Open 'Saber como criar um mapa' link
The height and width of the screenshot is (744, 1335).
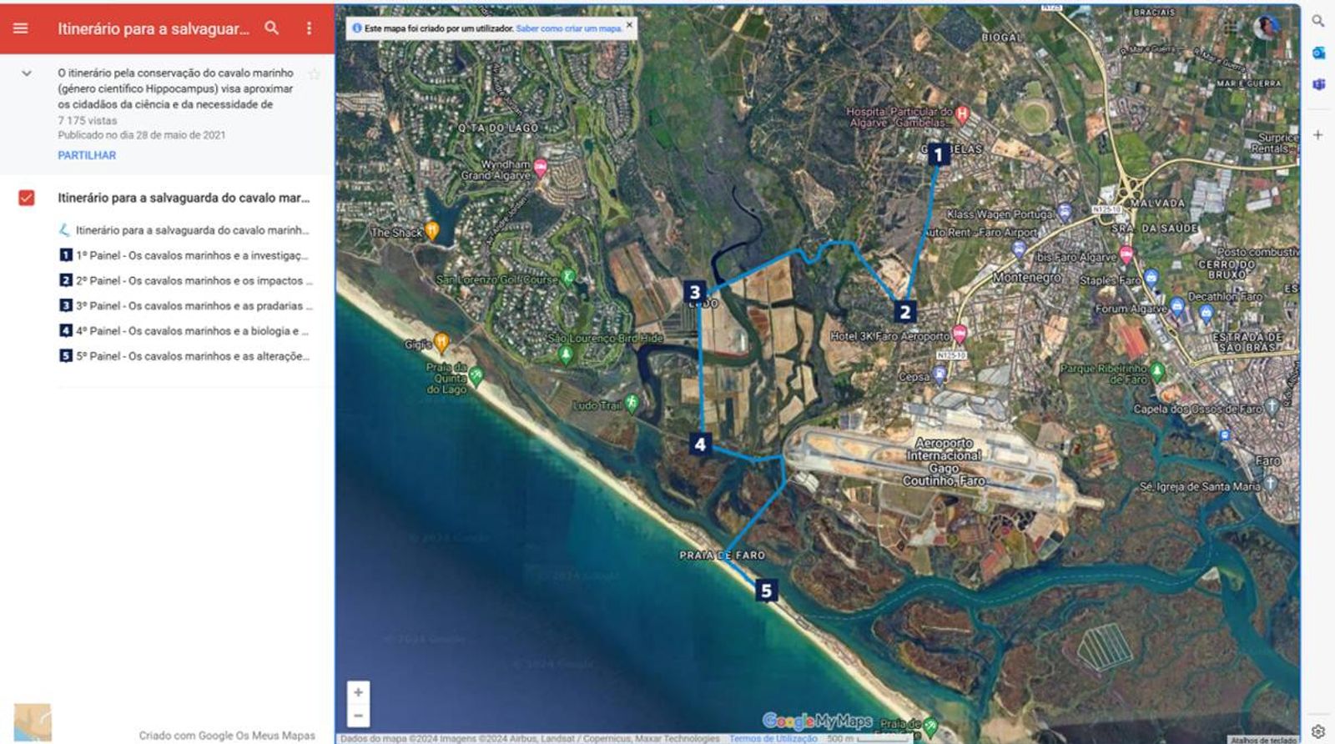[569, 28]
